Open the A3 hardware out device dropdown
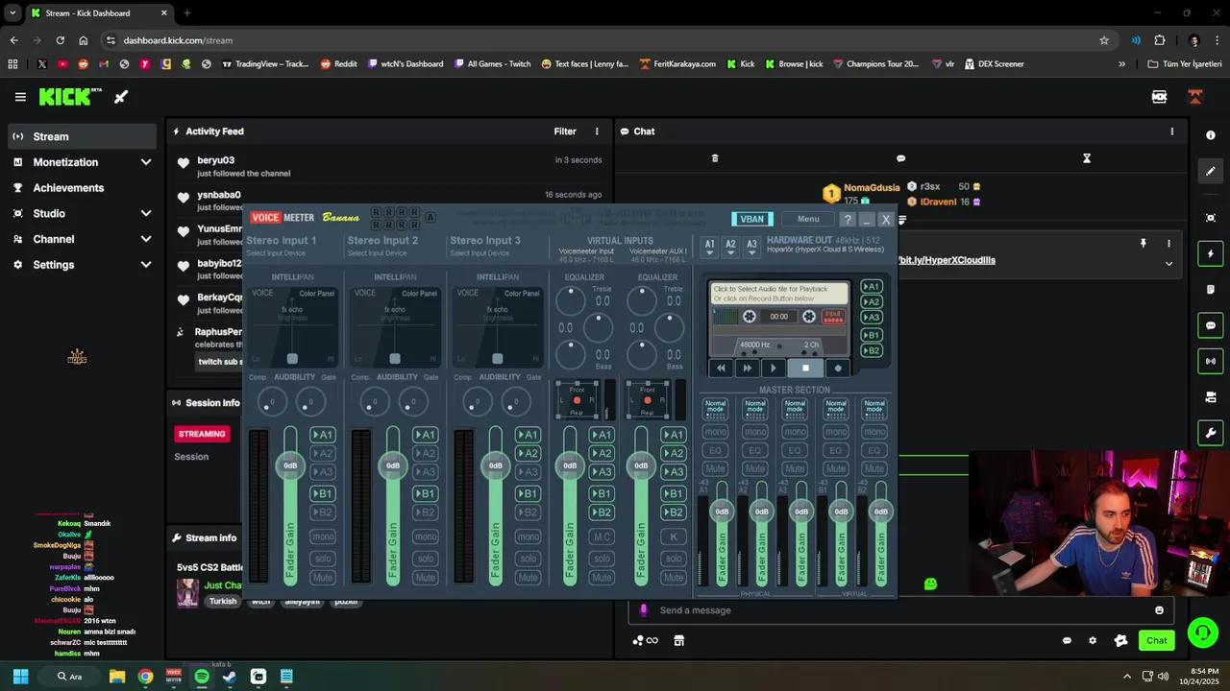 tap(751, 245)
